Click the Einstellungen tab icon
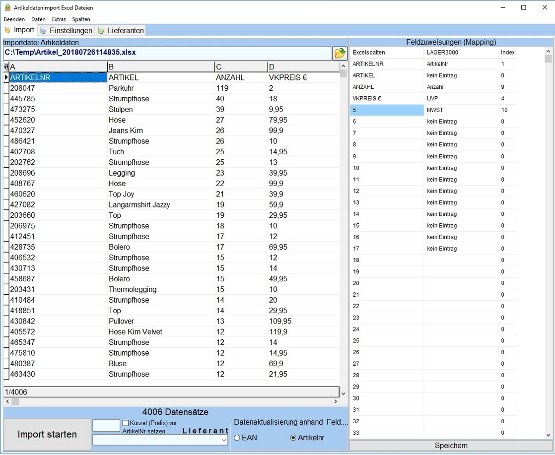The width and height of the screenshot is (555, 455). tap(43, 31)
